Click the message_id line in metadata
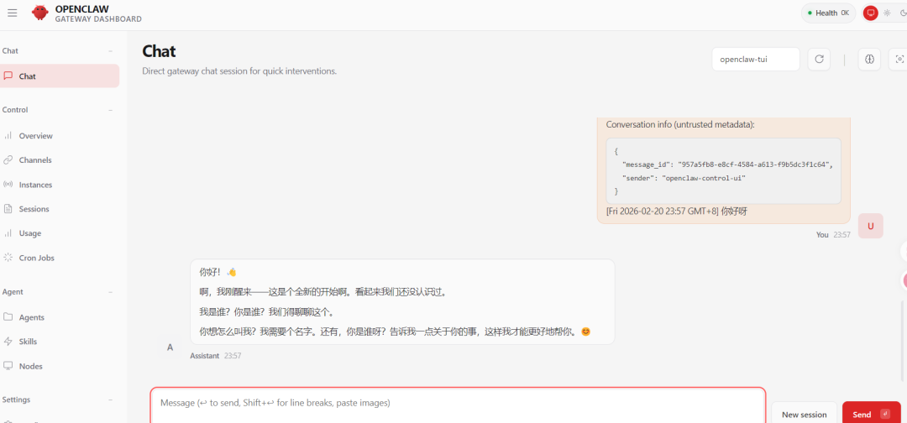 click(x=727, y=164)
